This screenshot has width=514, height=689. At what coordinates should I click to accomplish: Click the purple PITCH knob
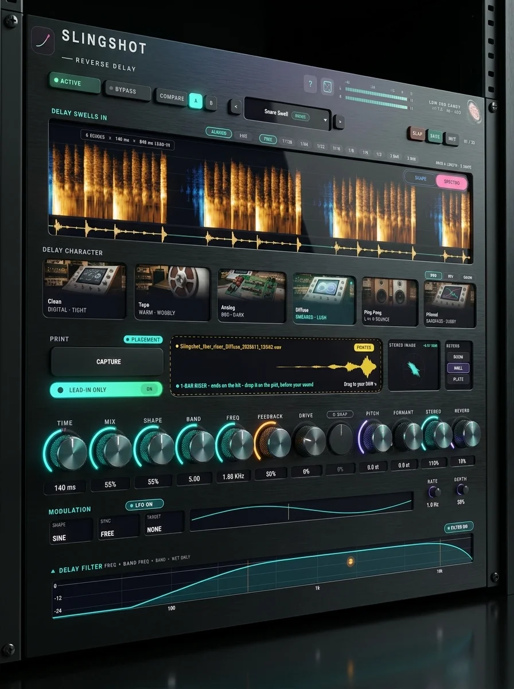coord(376,437)
